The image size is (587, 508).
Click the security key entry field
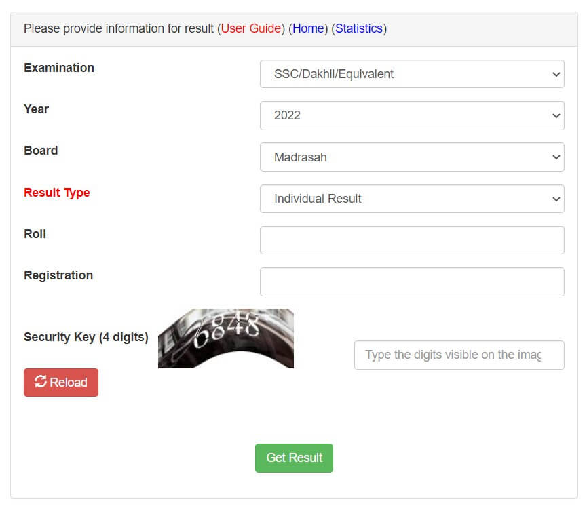(459, 355)
